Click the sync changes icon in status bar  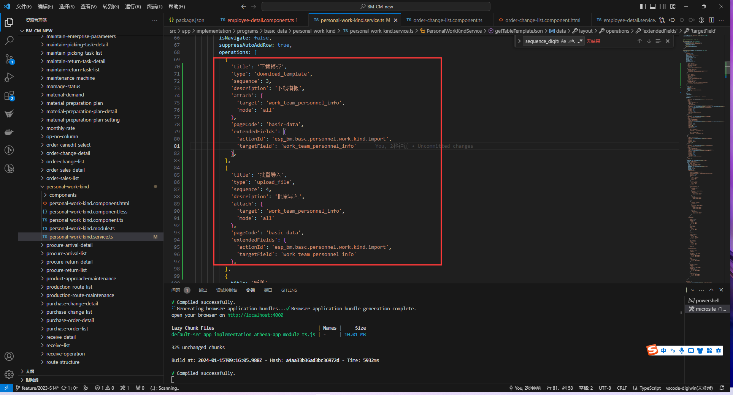tap(70, 388)
